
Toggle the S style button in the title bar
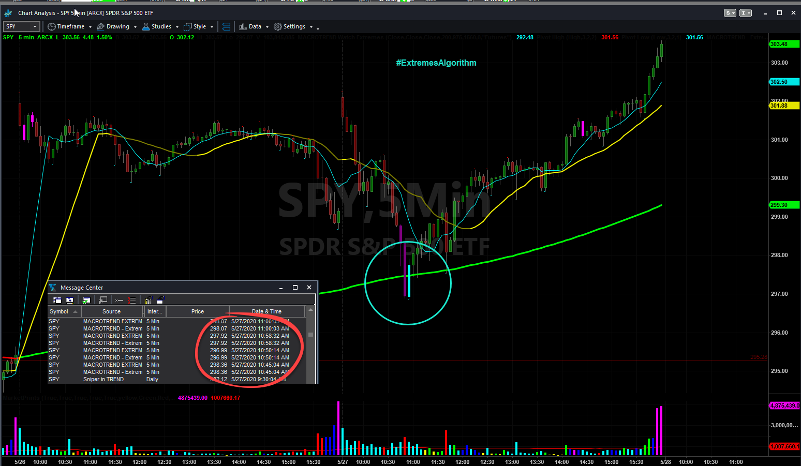pyautogui.click(x=730, y=12)
